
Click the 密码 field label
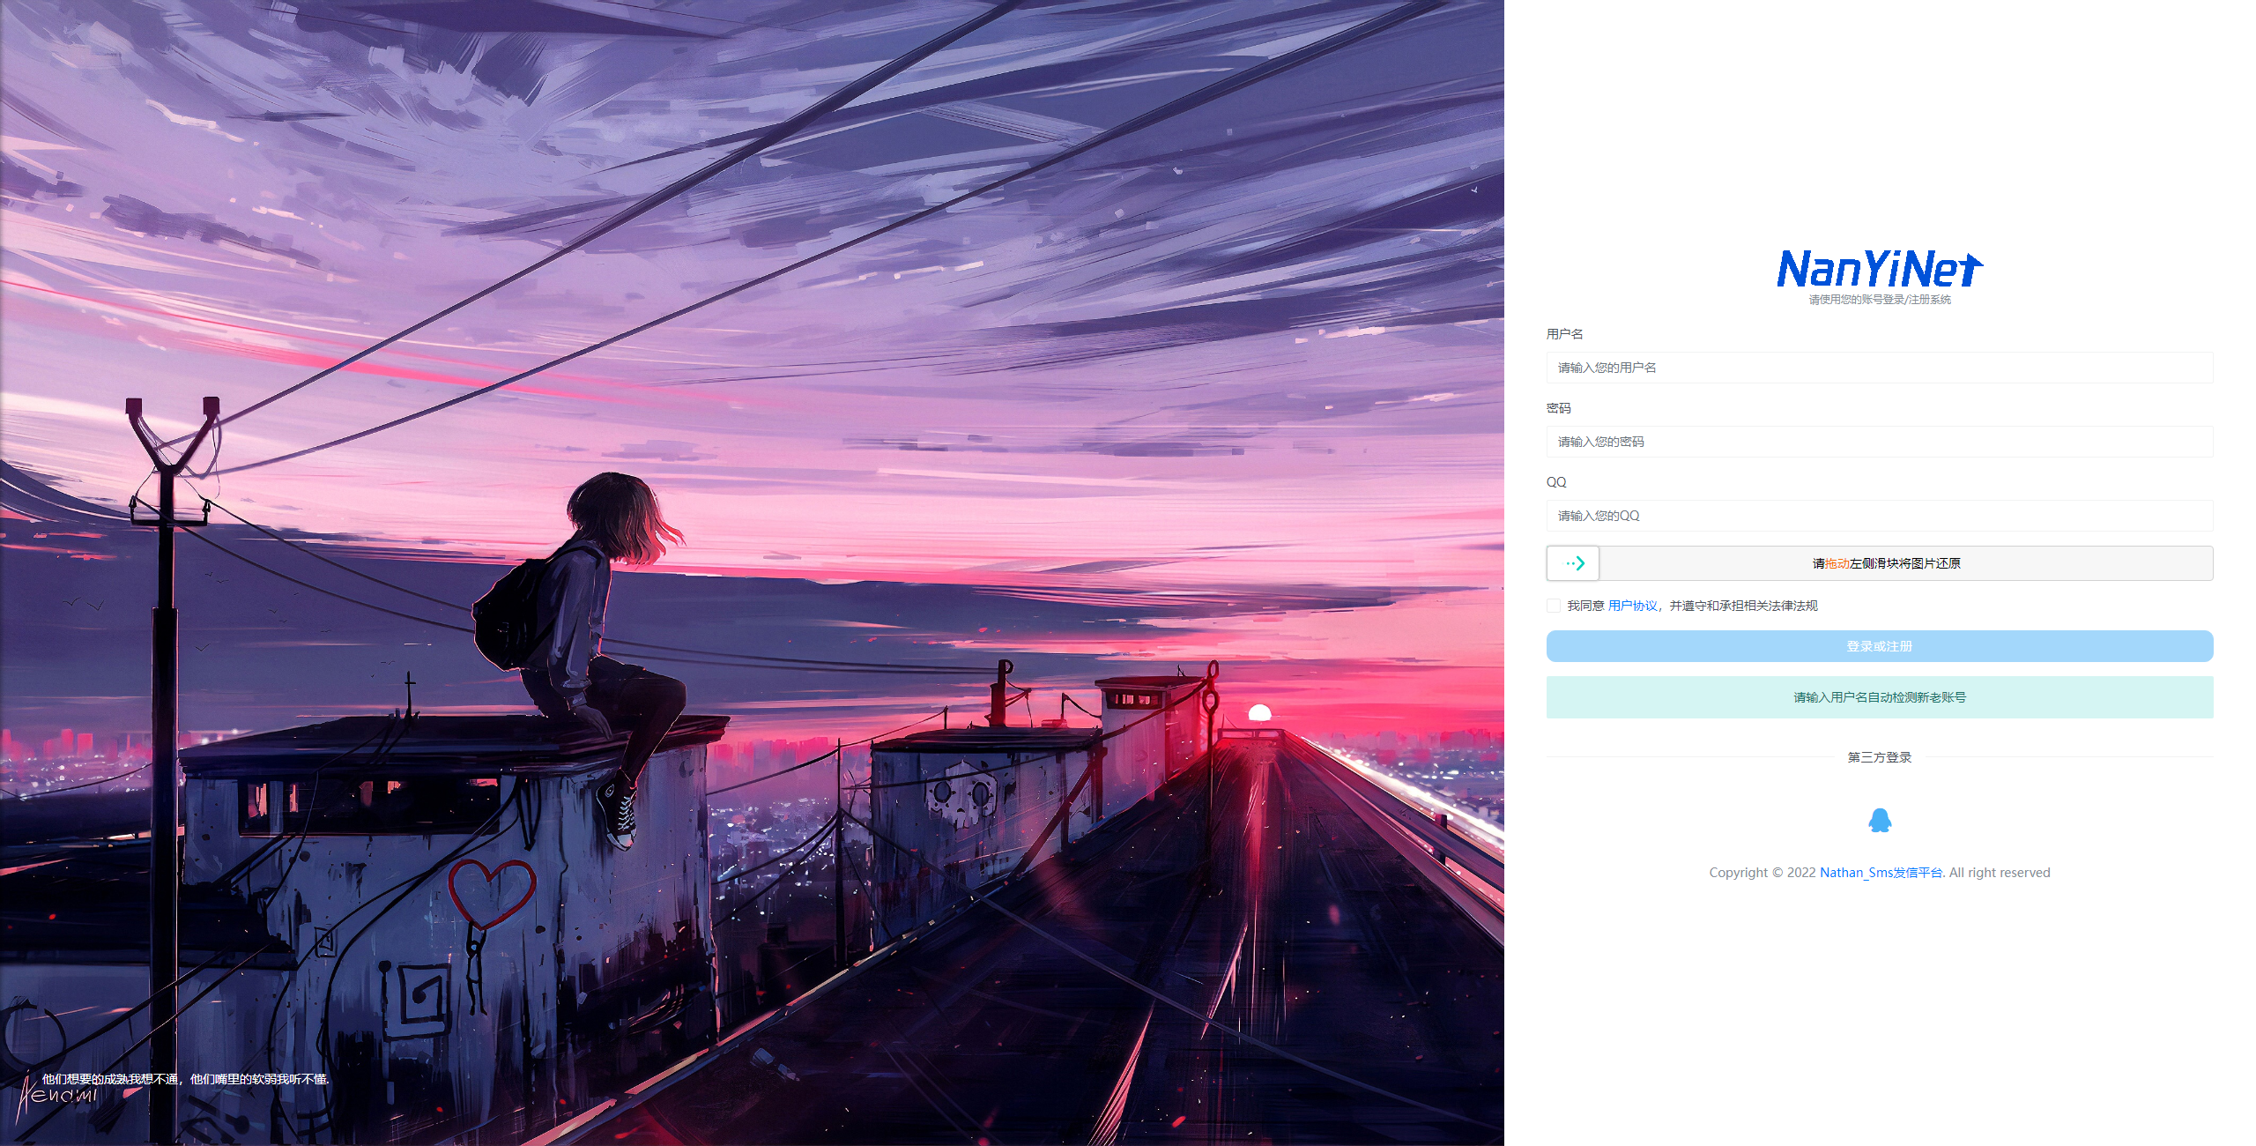(x=1558, y=408)
